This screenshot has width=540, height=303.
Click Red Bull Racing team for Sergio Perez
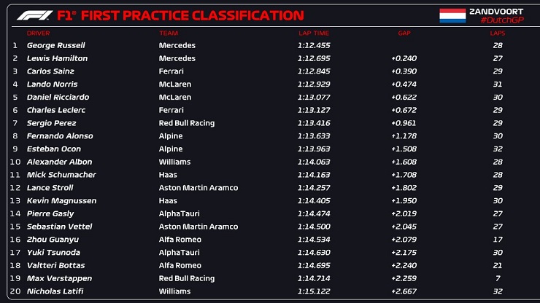(x=187, y=123)
